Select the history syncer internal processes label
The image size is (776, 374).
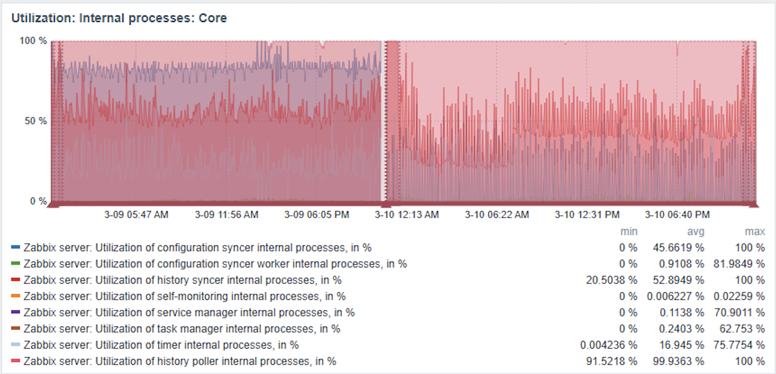(x=182, y=280)
